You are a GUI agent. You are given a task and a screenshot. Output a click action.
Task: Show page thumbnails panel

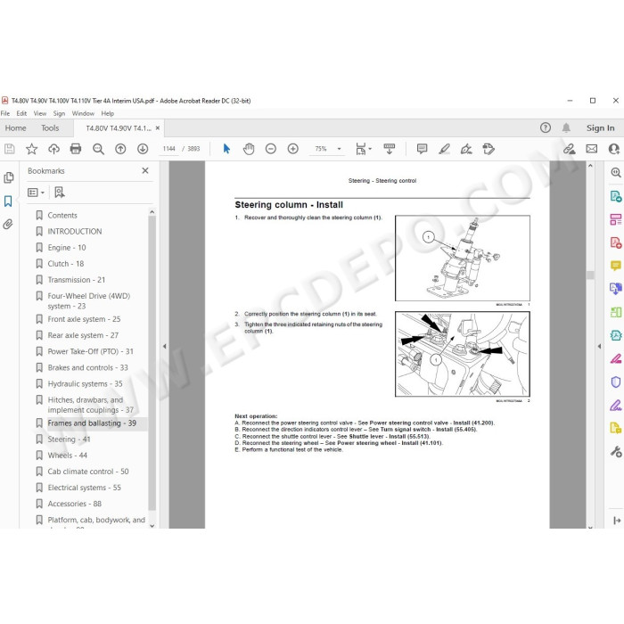(8, 177)
